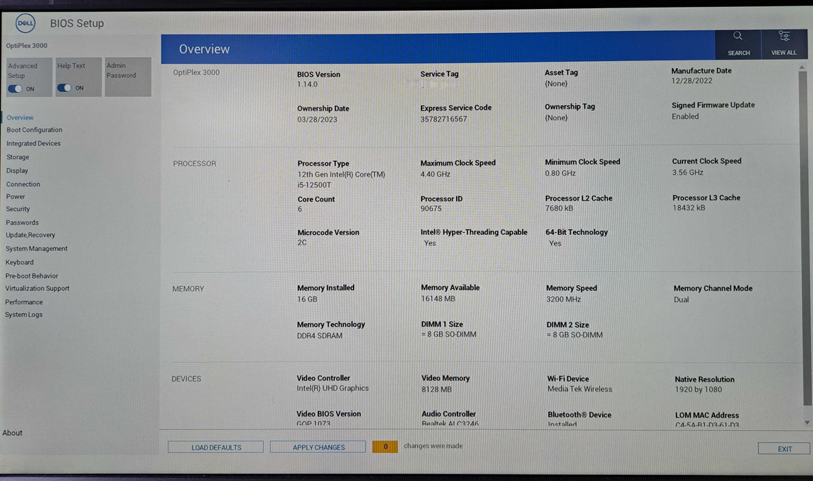The width and height of the screenshot is (813, 481).
Task: Toggle Advanced Setup switch
Action: [15, 89]
